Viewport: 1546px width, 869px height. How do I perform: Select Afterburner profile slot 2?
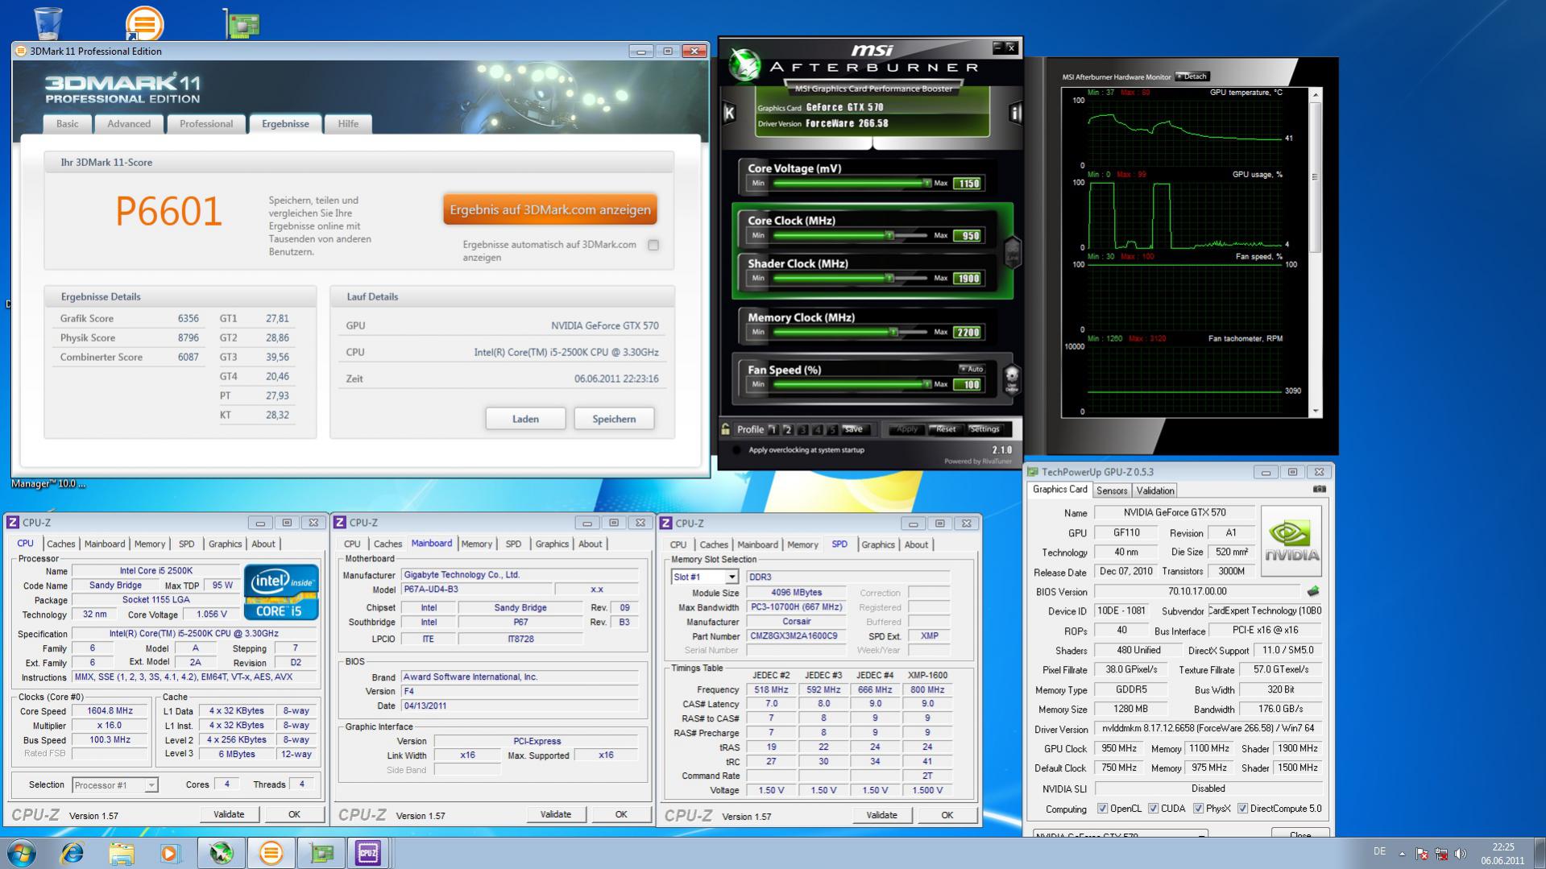788,429
